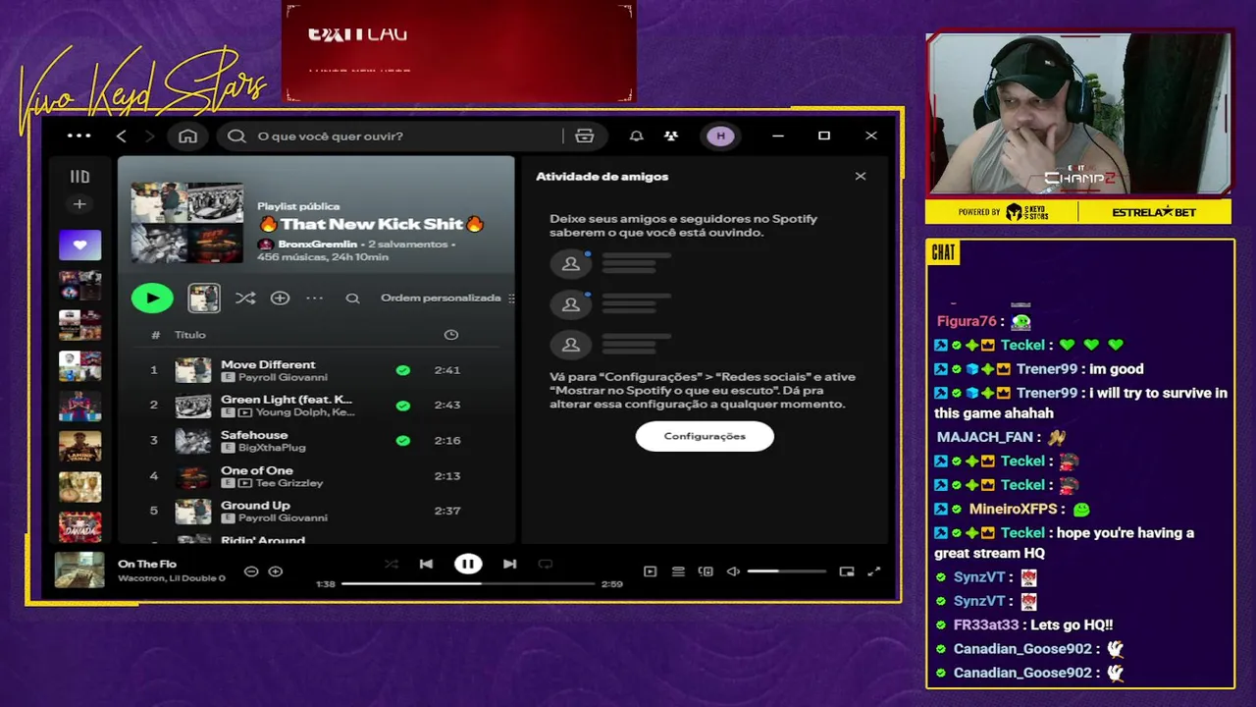
Task: Open the Liked Songs heart tile
Action: coord(79,245)
